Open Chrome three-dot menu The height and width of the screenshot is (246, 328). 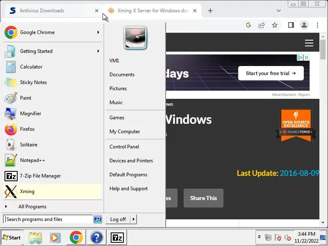pos(317,25)
